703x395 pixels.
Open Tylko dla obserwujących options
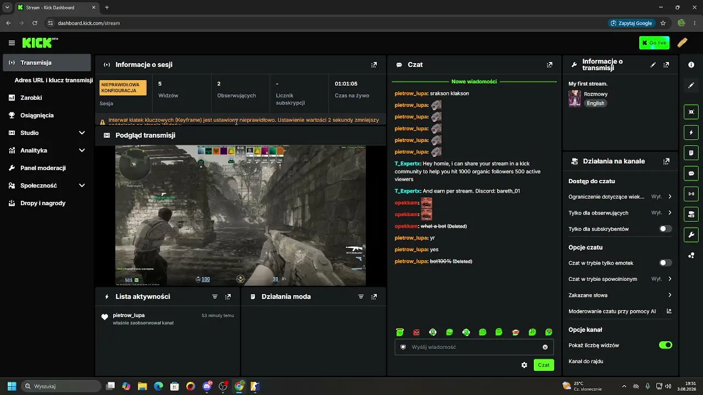[620, 213]
